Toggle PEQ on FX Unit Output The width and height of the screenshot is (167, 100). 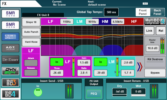pos(94,94)
